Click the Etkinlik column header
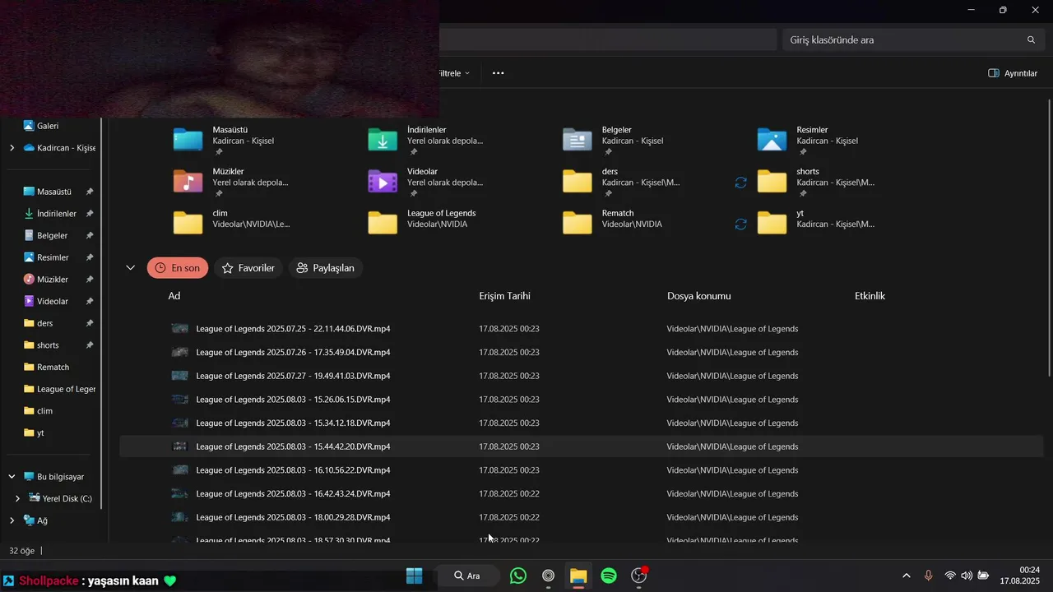Image resolution: width=1053 pixels, height=592 pixels. pos(870,296)
